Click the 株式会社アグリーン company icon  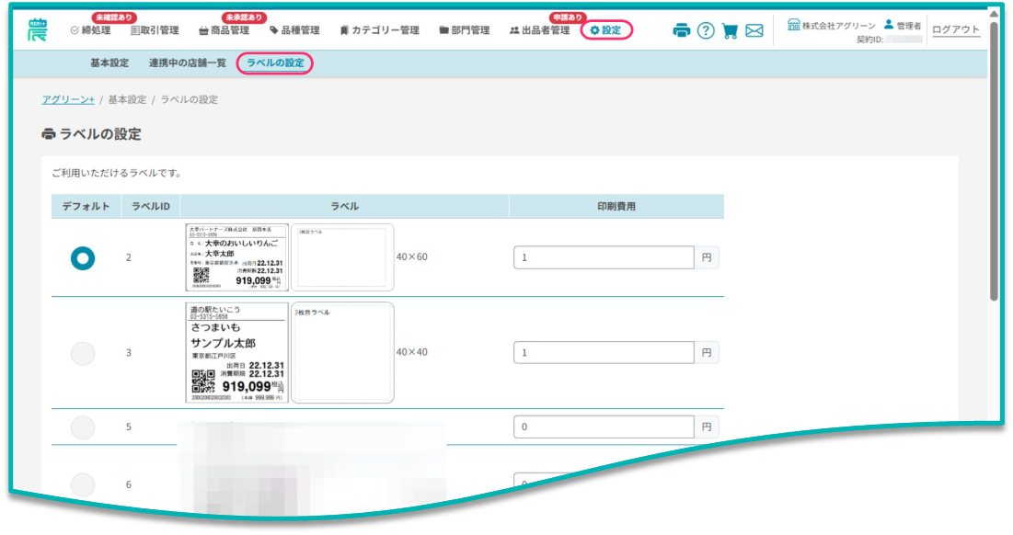click(x=793, y=25)
